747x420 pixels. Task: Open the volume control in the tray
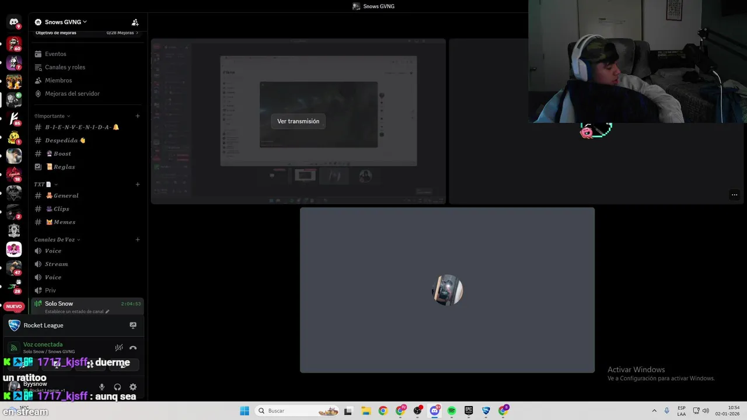706,411
